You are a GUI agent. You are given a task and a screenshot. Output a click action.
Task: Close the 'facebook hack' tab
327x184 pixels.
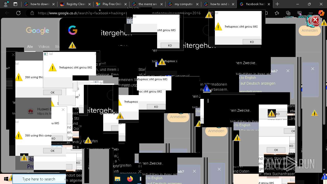pos(269,4)
